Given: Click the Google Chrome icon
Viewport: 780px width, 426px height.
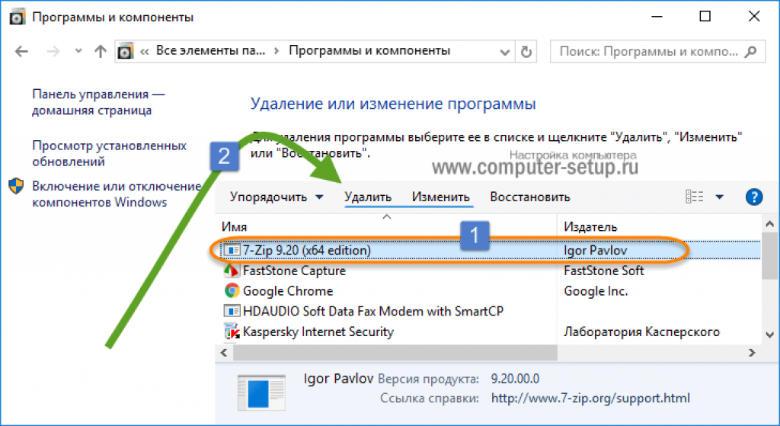Looking at the screenshot, I should pos(232,290).
